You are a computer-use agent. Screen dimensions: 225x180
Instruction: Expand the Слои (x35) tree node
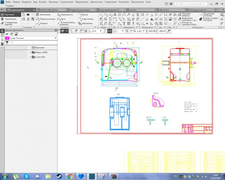point(30,57)
